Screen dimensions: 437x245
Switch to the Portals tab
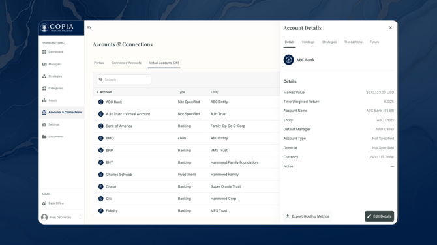point(99,63)
